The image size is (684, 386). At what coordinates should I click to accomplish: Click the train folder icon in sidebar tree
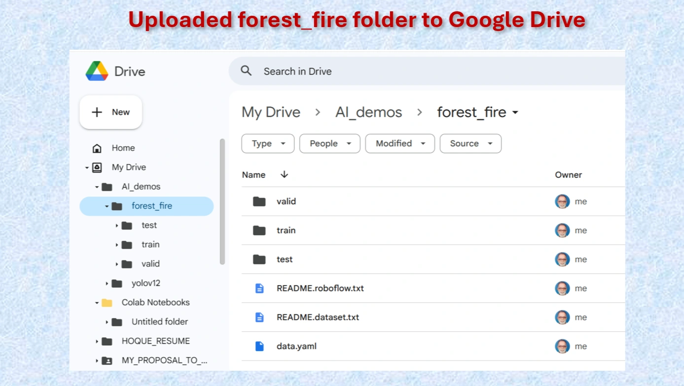pyautogui.click(x=127, y=245)
